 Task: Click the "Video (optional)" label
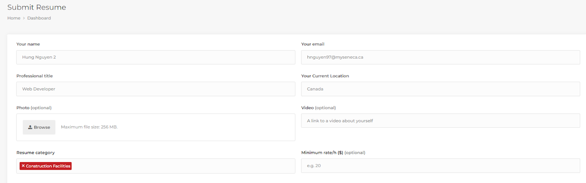(318, 108)
